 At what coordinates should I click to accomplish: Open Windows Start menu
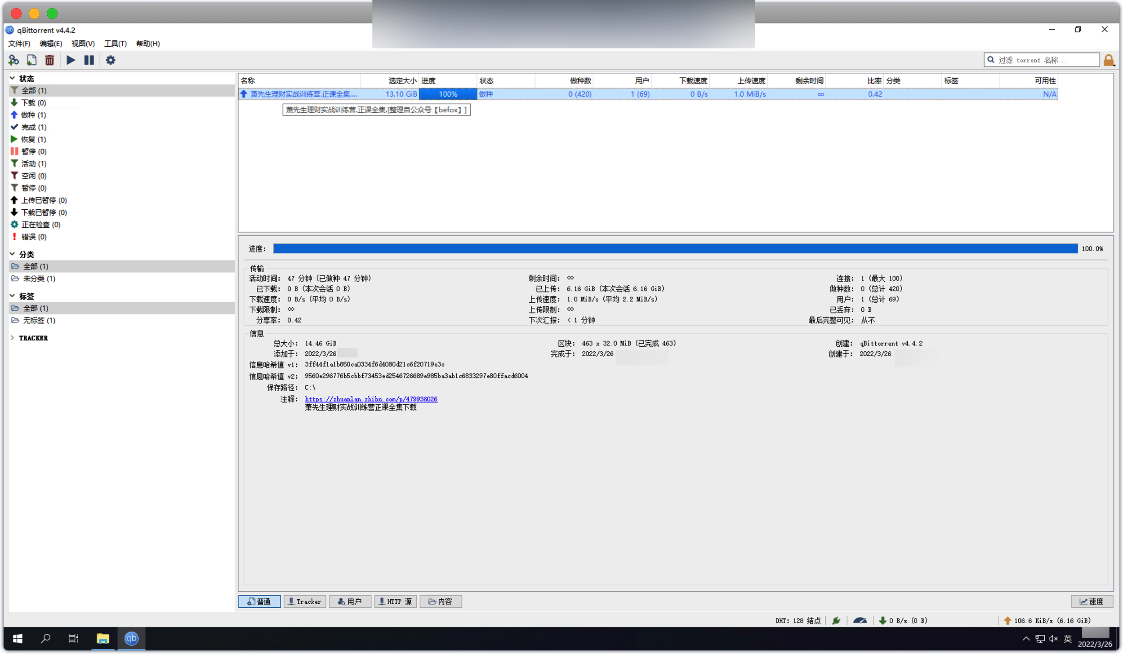pos(18,638)
